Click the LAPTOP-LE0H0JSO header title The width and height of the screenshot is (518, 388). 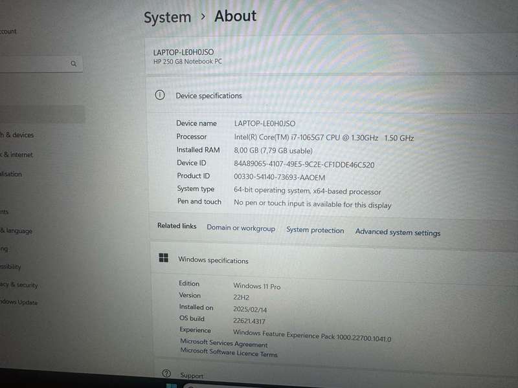pyautogui.click(x=183, y=52)
